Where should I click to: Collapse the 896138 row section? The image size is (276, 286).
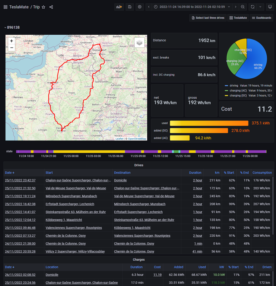pyautogui.click(x=12, y=28)
